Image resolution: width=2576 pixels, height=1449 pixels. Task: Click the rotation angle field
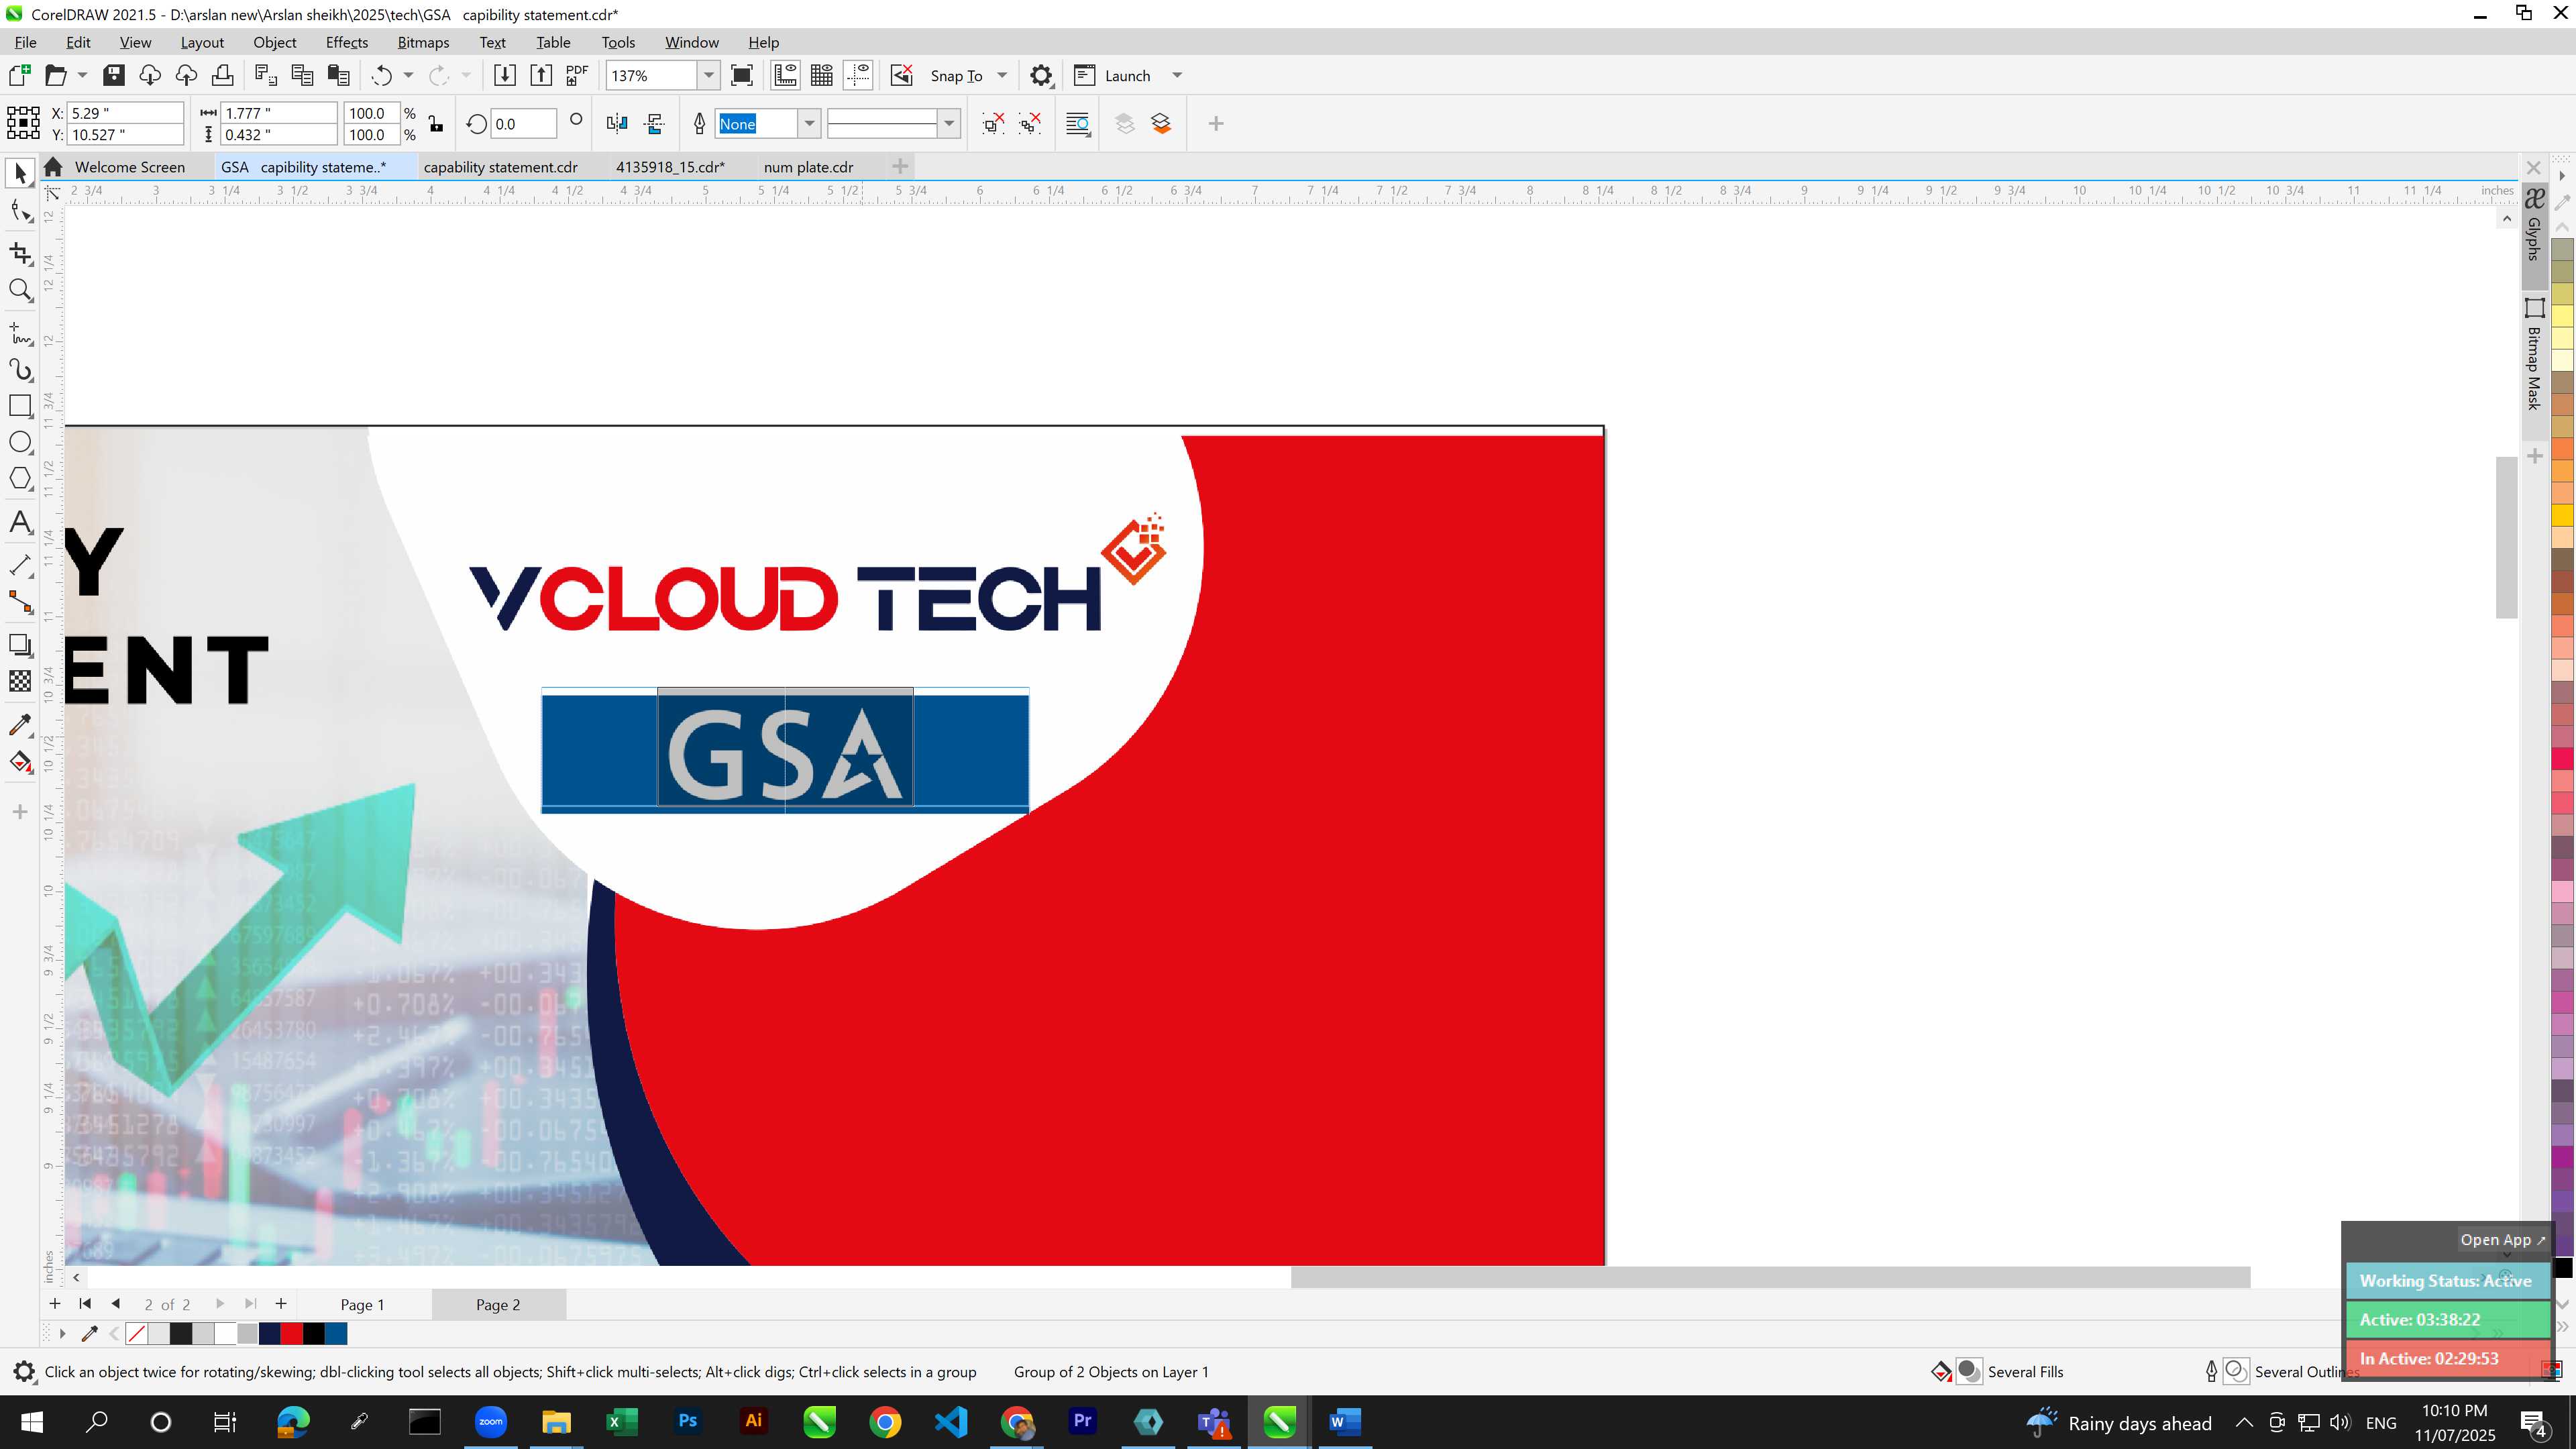[x=523, y=124]
